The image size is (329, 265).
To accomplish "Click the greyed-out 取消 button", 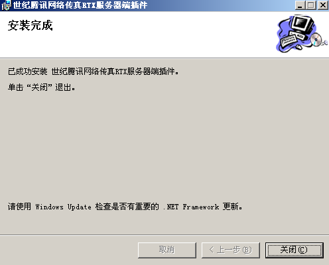I will (167, 250).
